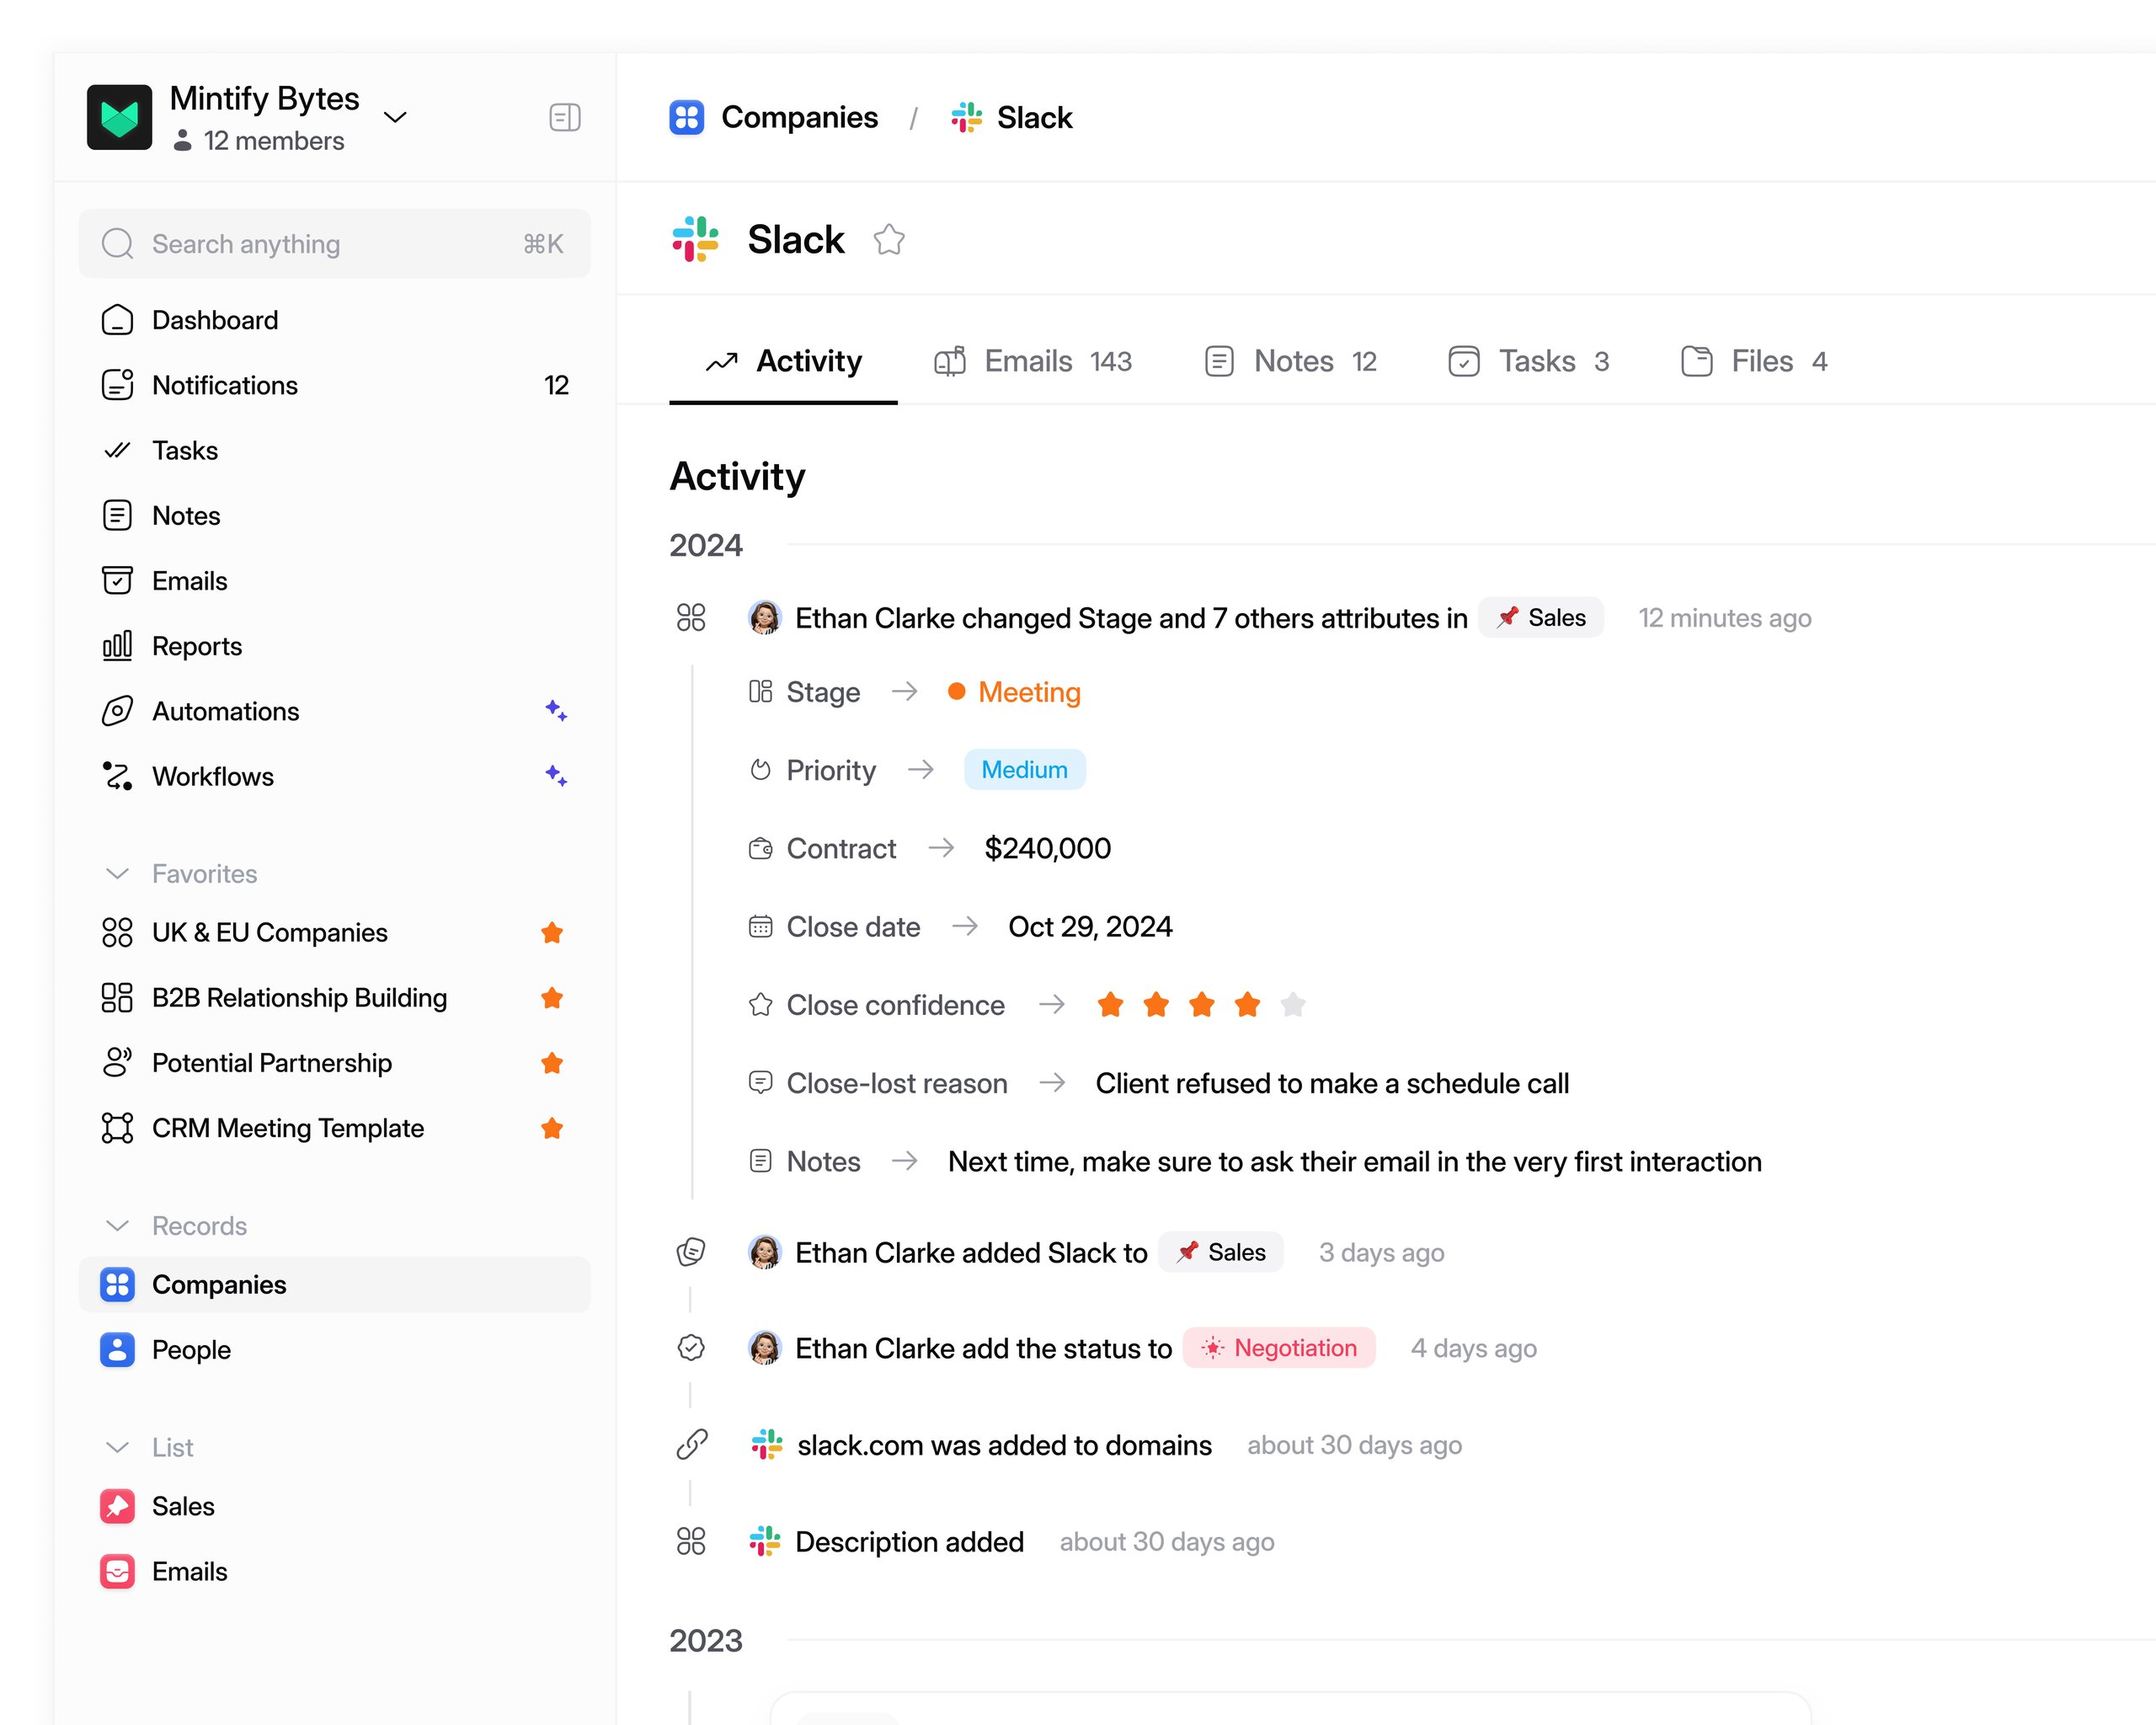Set close confidence to the third star
The width and height of the screenshot is (2156, 1725).
tap(1202, 1004)
